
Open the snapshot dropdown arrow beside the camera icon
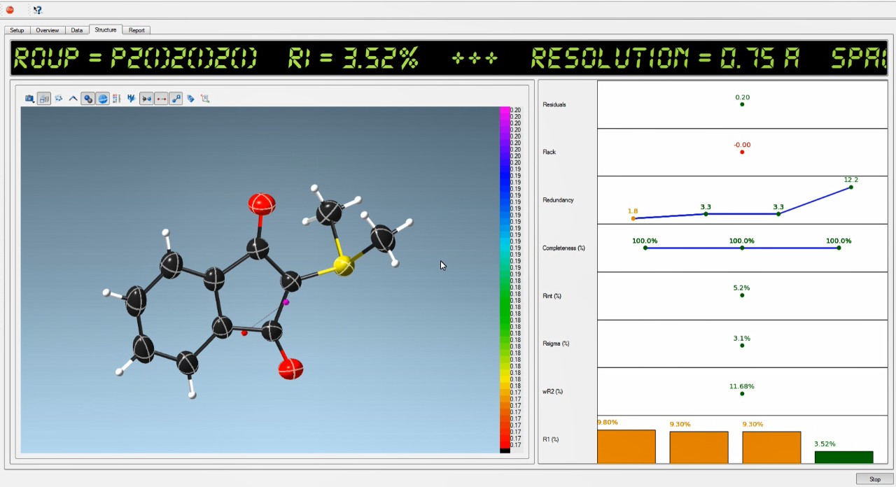[34, 102]
